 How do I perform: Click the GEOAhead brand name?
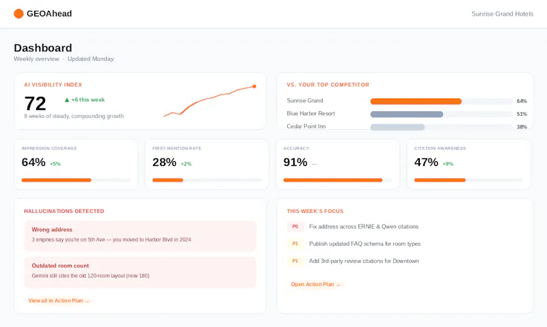pos(49,14)
